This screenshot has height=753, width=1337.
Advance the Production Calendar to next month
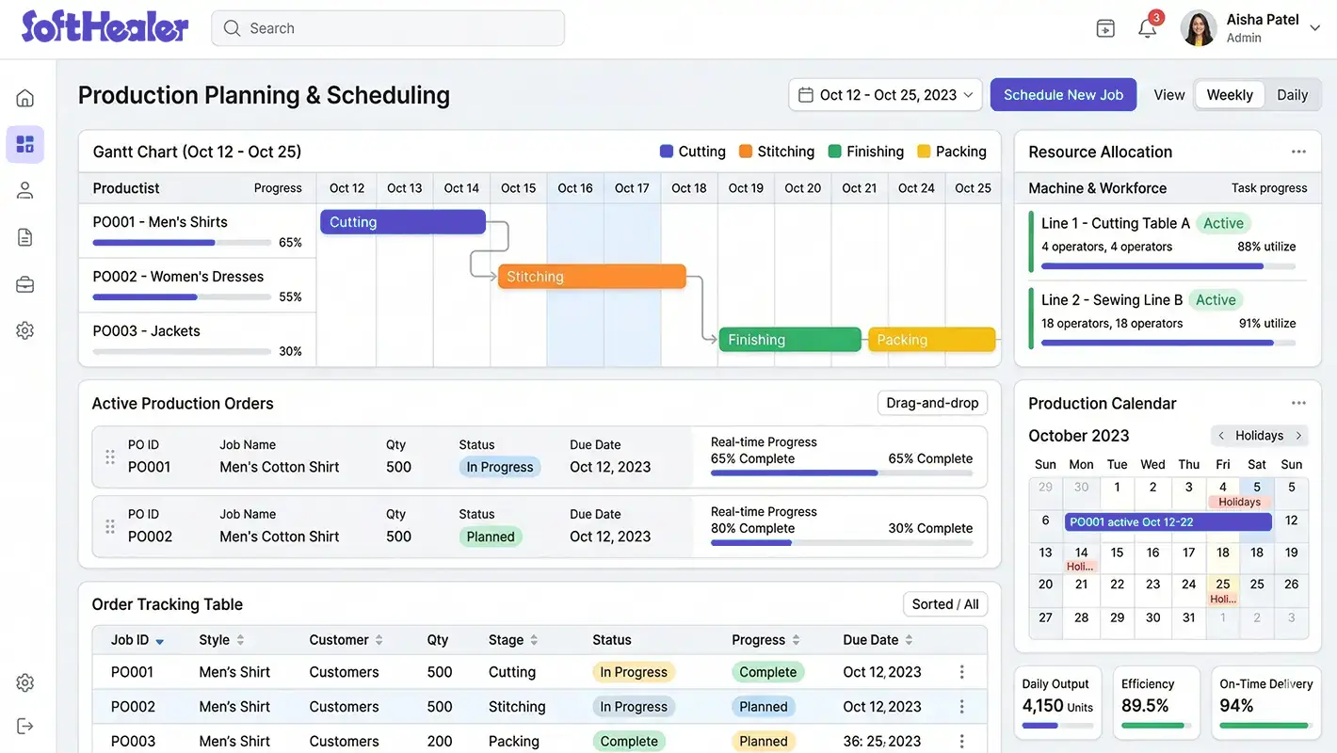pos(1301,435)
